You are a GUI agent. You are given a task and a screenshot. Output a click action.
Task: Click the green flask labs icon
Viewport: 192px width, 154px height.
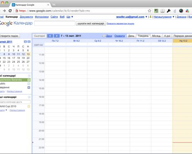pos(150,17)
